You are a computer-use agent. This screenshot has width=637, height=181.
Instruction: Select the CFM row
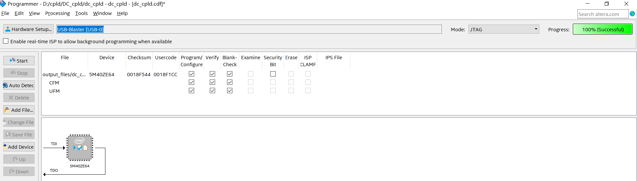54,83
